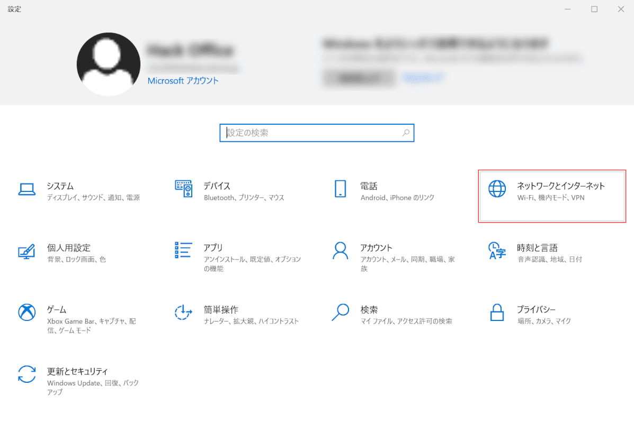Select the アカウント category title

pyautogui.click(x=377, y=248)
